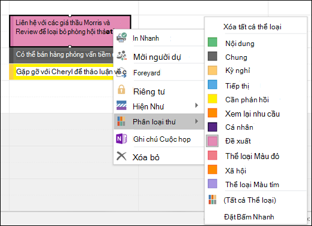Open the Hiện Như submenu item
This screenshot has height=226, width=312.
[159, 106]
